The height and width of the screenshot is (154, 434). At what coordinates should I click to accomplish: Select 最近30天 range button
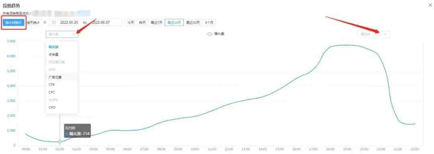click(193, 23)
